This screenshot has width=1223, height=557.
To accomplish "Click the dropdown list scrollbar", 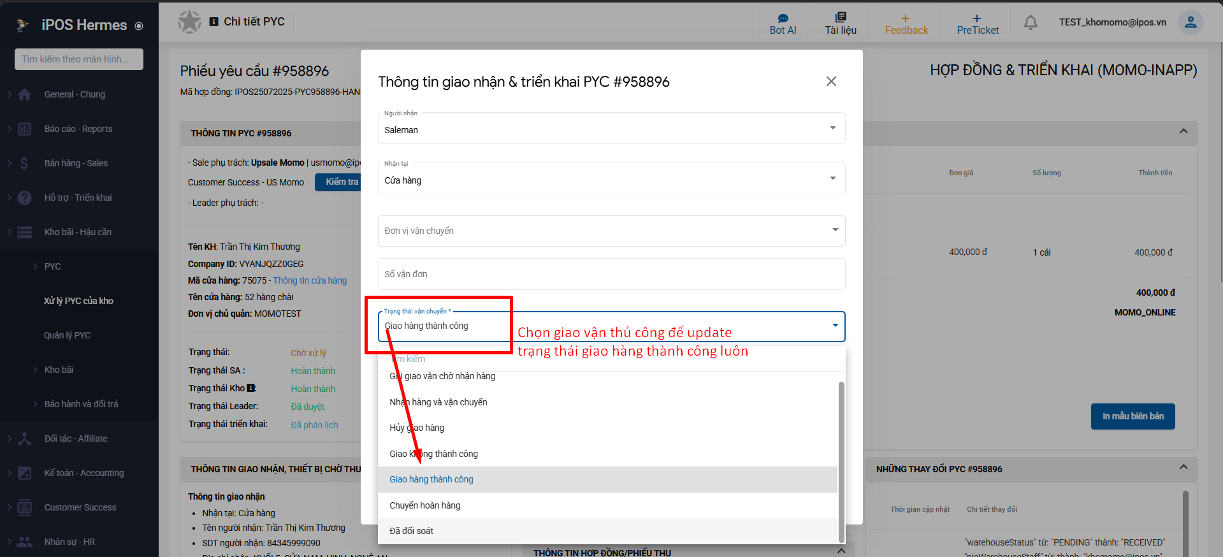I will point(841,459).
